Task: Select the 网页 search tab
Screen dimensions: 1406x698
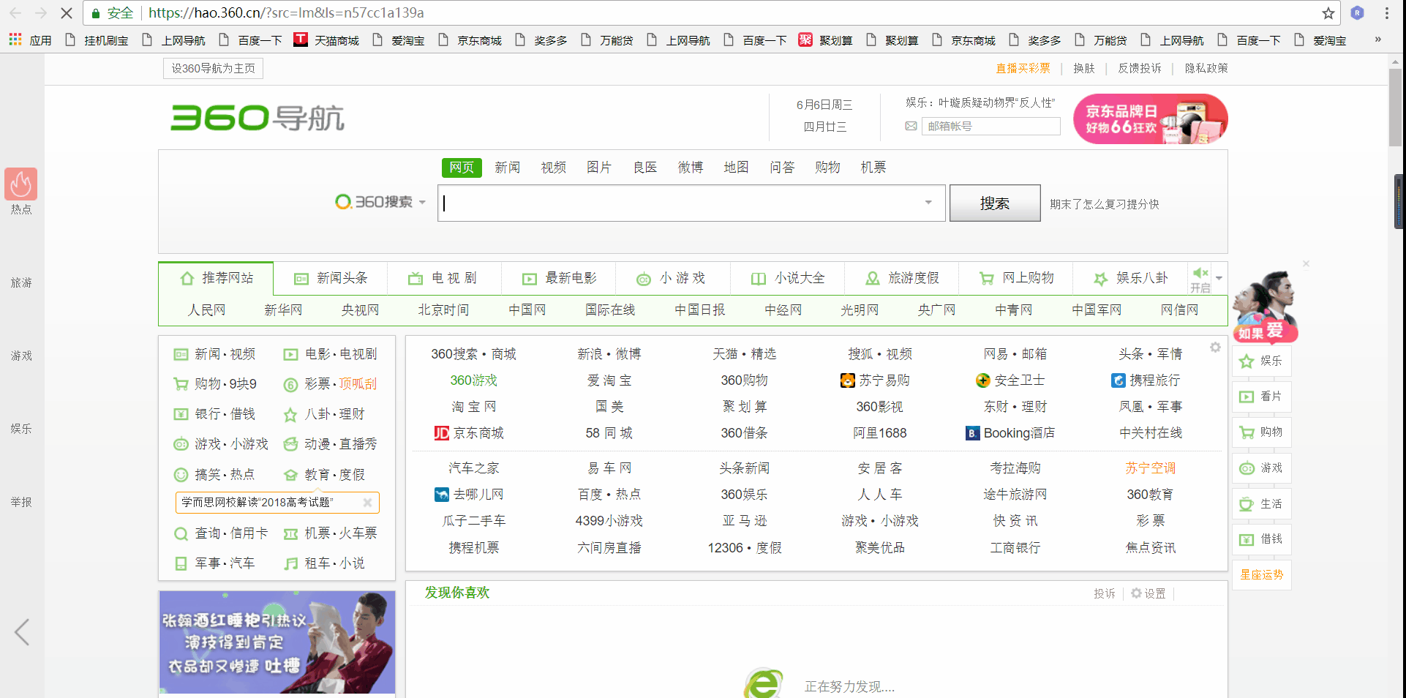Action: [x=462, y=168]
